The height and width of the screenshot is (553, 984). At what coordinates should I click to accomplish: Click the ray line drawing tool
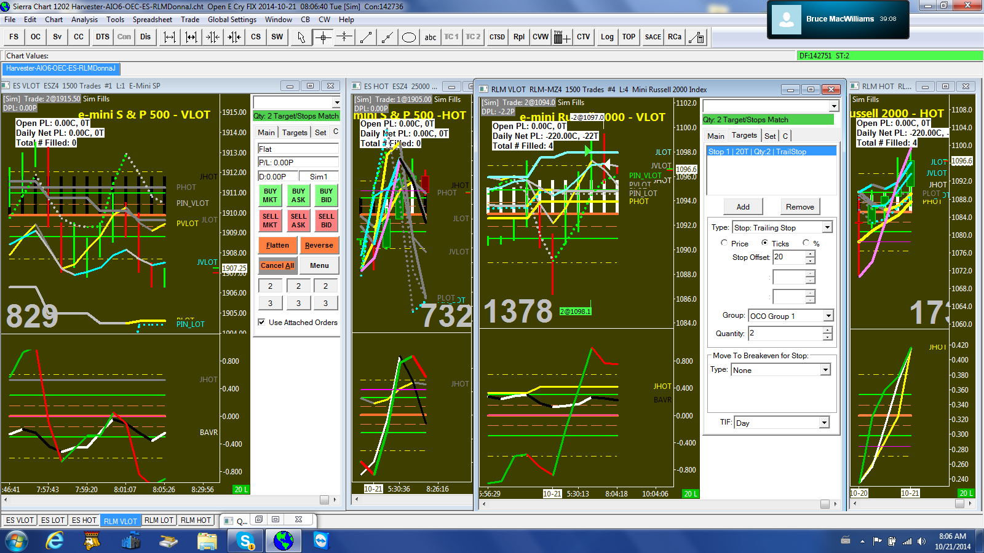pos(387,37)
